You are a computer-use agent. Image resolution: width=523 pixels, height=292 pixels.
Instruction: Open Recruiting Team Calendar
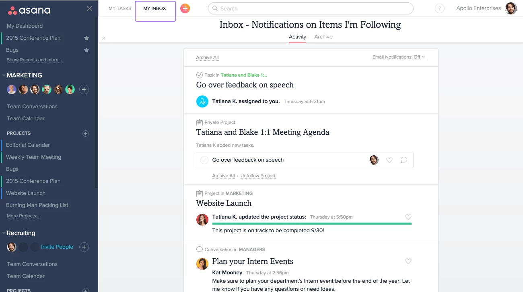point(26,276)
